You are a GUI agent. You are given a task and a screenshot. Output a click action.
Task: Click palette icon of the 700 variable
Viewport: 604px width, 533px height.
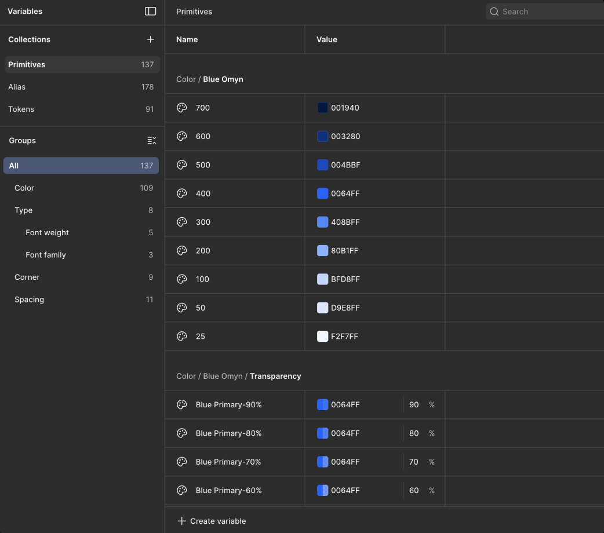pyautogui.click(x=182, y=108)
